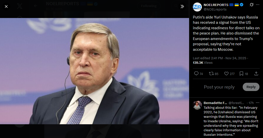Open the 139.3K Views analytics
The image size is (263, 138).
pos(203,62)
